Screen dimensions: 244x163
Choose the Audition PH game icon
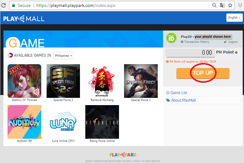[x=24, y=122]
